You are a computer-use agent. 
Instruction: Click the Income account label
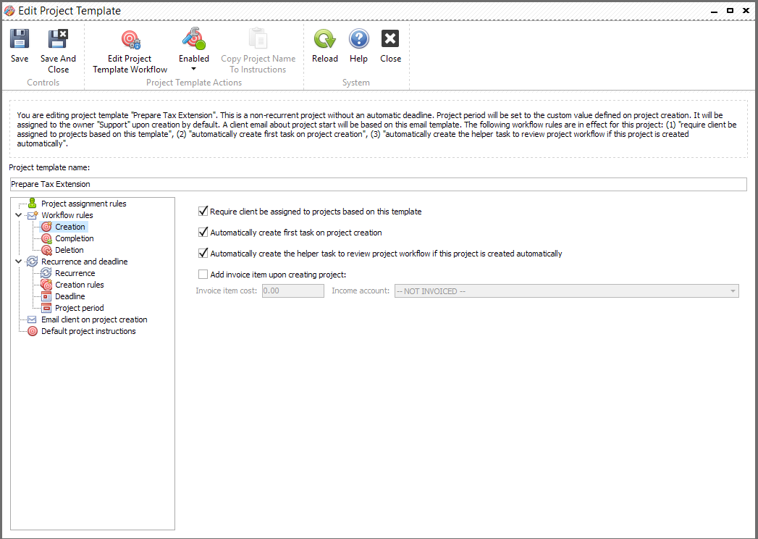[361, 291]
